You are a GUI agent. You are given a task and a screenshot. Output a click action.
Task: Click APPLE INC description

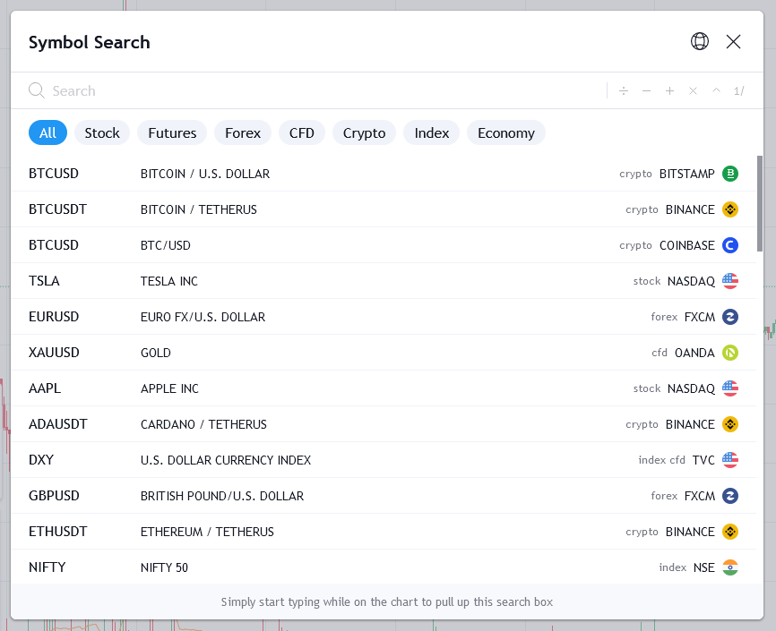tap(169, 388)
